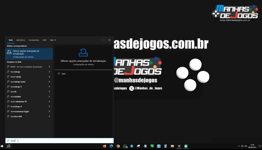Launch Microsoft Edge from the taskbar

(x=111, y=146)
